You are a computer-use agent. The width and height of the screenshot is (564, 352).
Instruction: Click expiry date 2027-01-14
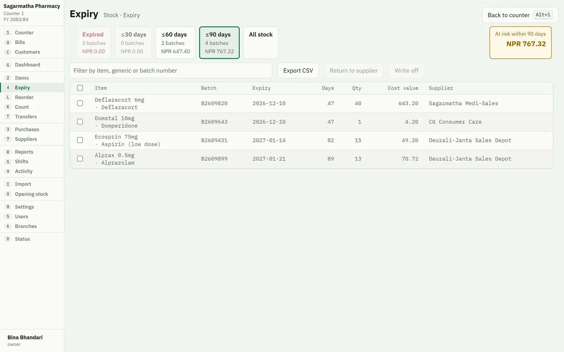(x=269, y=140)
